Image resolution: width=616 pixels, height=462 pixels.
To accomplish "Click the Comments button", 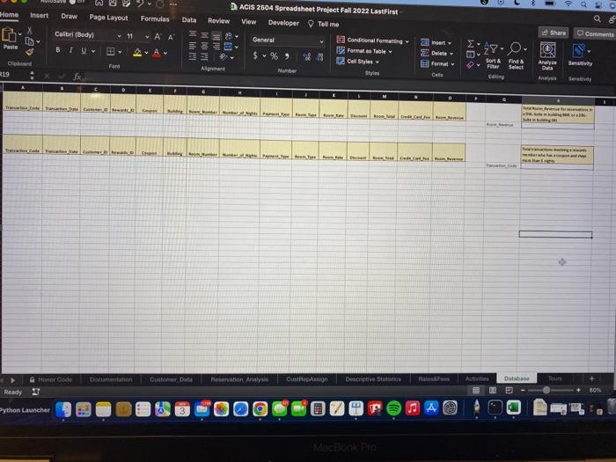I will tap(595, 33).
